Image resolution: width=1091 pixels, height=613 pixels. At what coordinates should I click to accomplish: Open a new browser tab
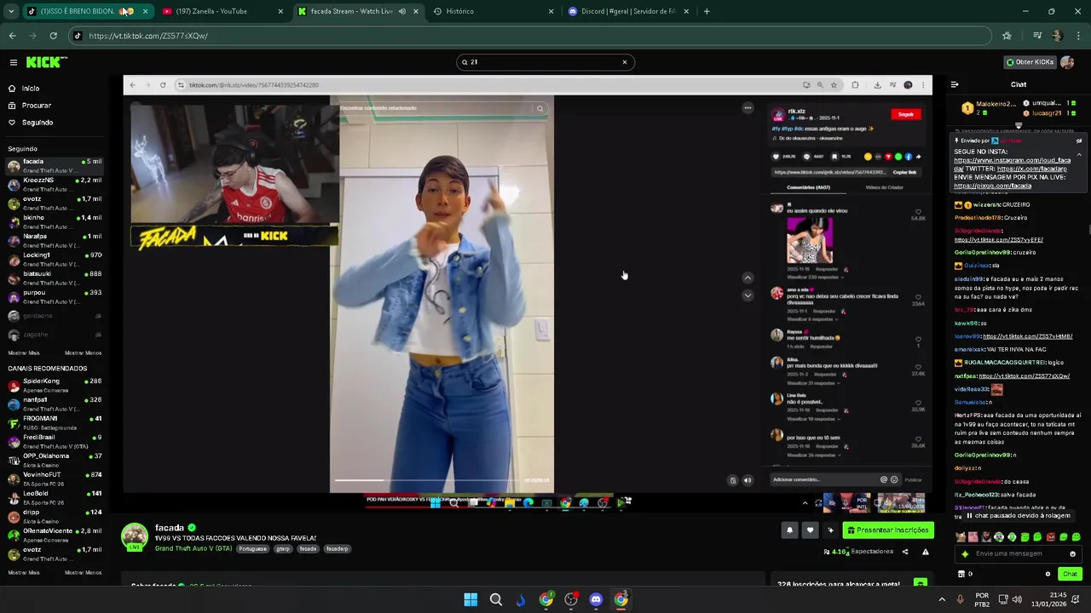tap(707, 11)
